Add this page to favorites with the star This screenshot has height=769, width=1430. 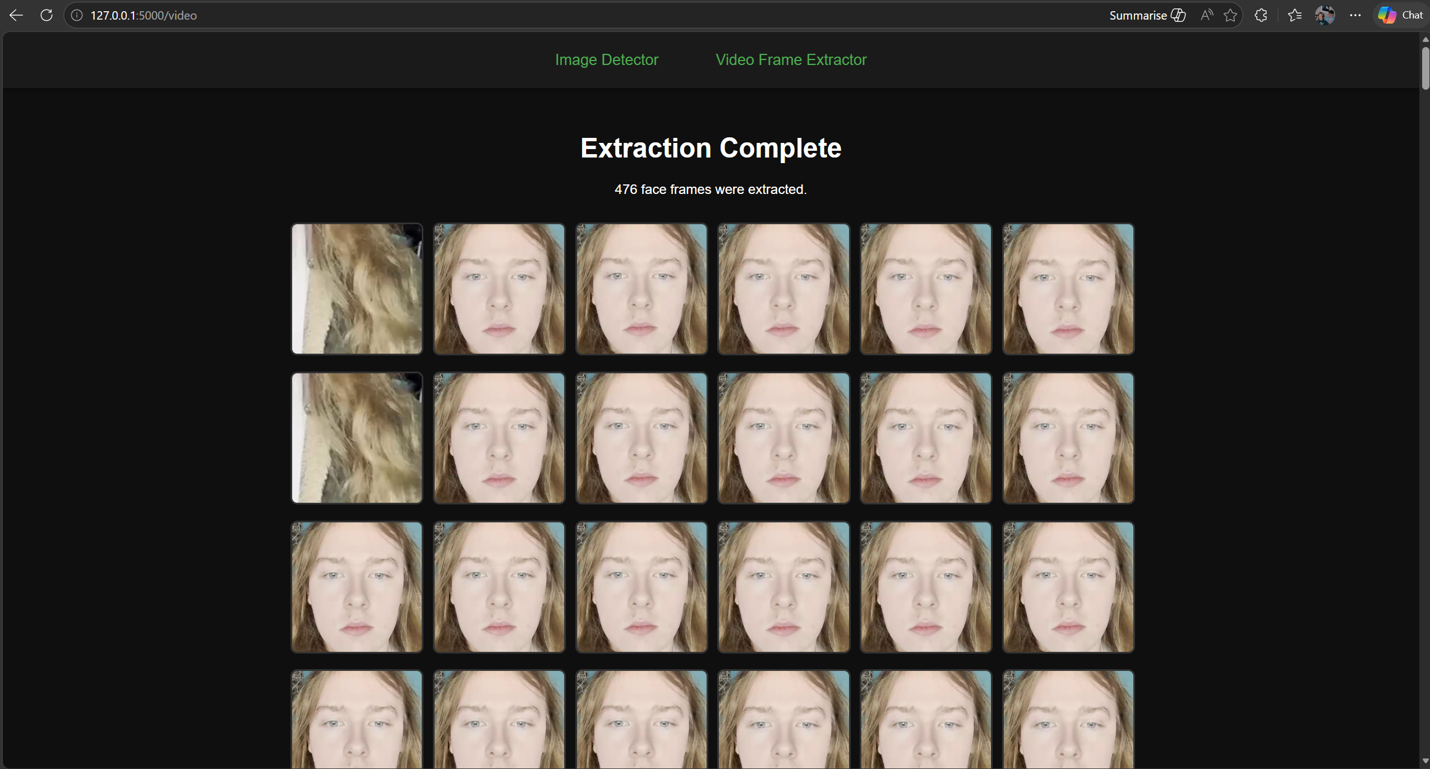1229,15
